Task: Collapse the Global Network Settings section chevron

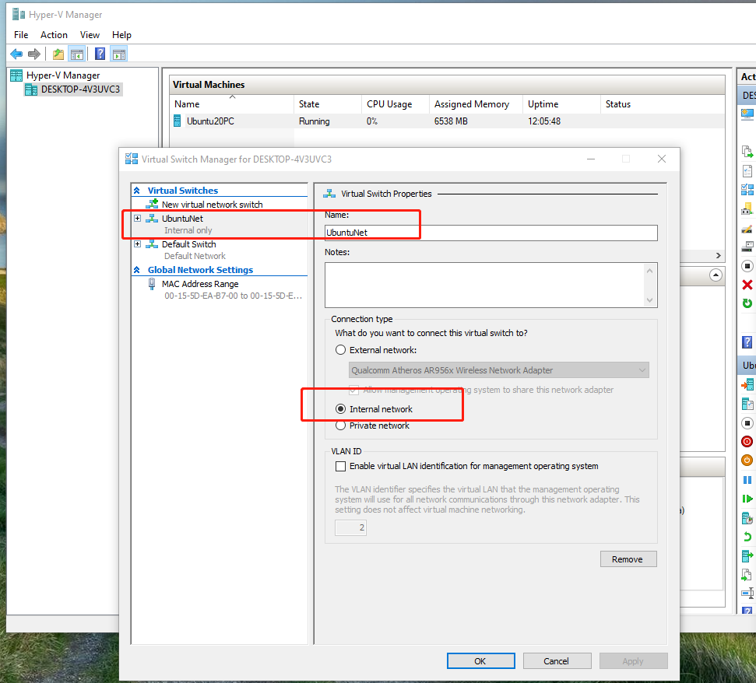Action: pos(137,270)
